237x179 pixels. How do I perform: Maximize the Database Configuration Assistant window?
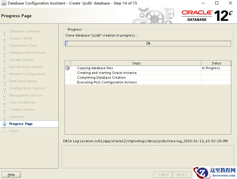coord(217,3)
